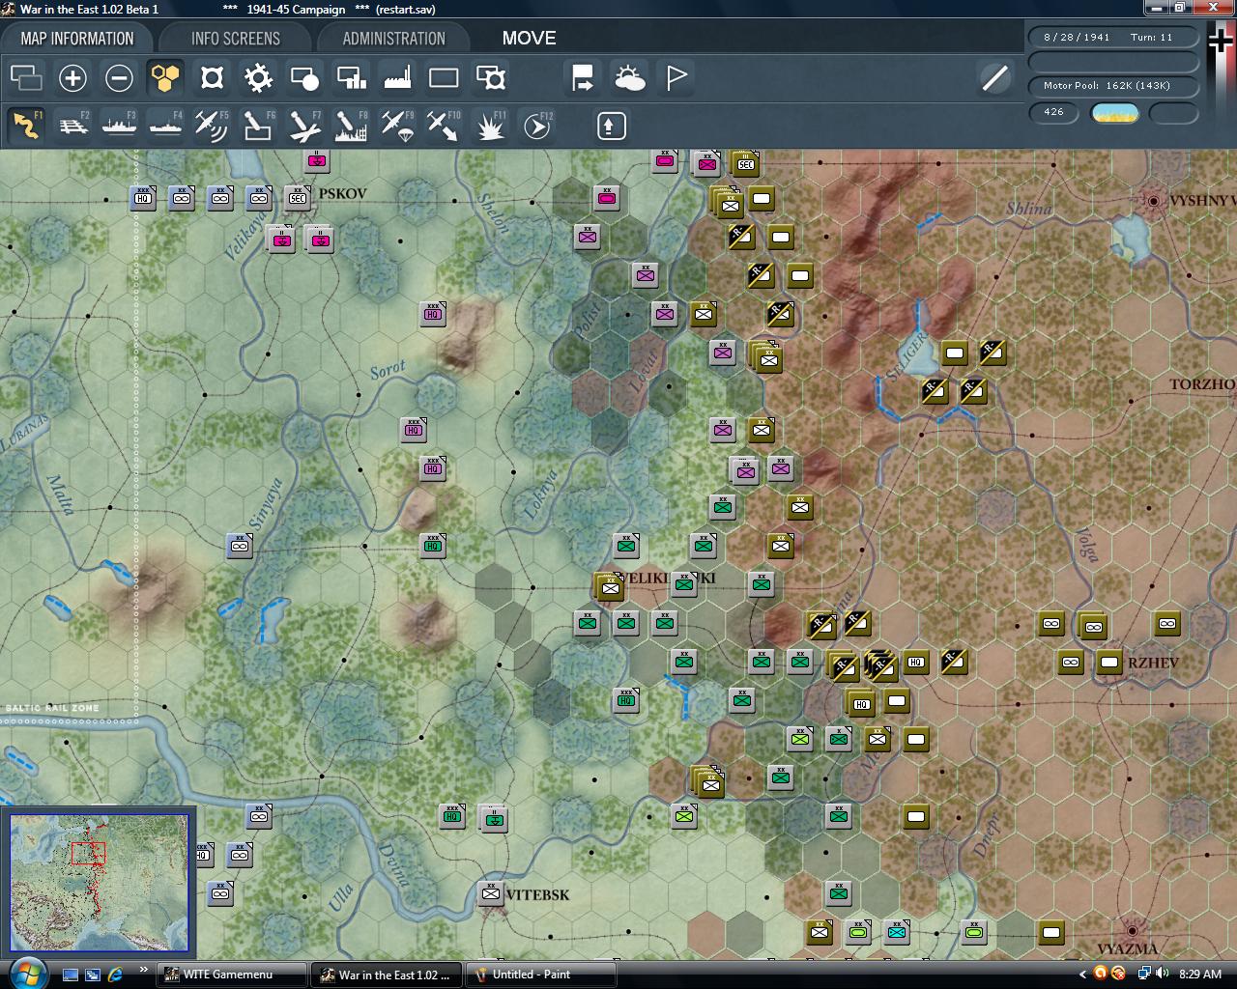Click VYAZMA city marker
Screen dimensions: 1237x989
pos(1132,931)
